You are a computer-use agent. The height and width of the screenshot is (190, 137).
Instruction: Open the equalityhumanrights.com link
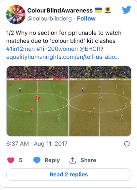[63, 57]
